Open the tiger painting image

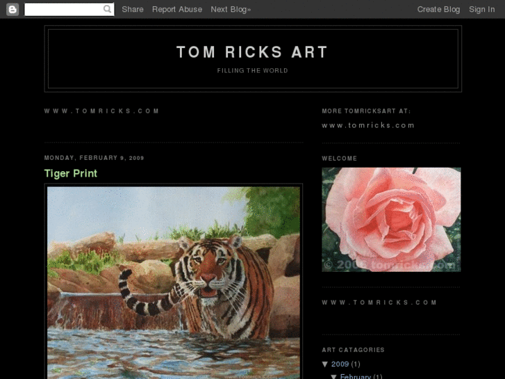[174, 282]
